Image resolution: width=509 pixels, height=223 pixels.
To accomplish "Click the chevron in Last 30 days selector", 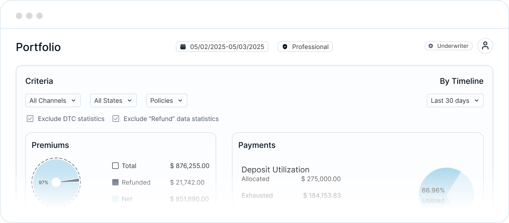I will 477,100.
